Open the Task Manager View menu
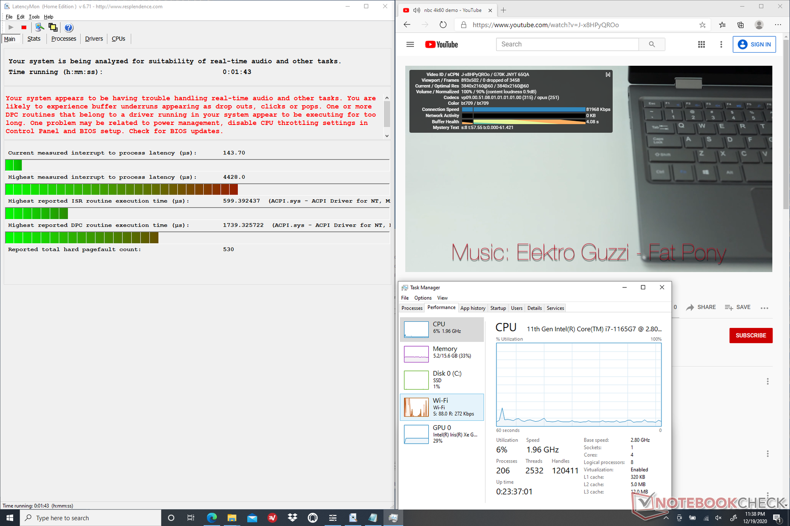 coord(442,298)
